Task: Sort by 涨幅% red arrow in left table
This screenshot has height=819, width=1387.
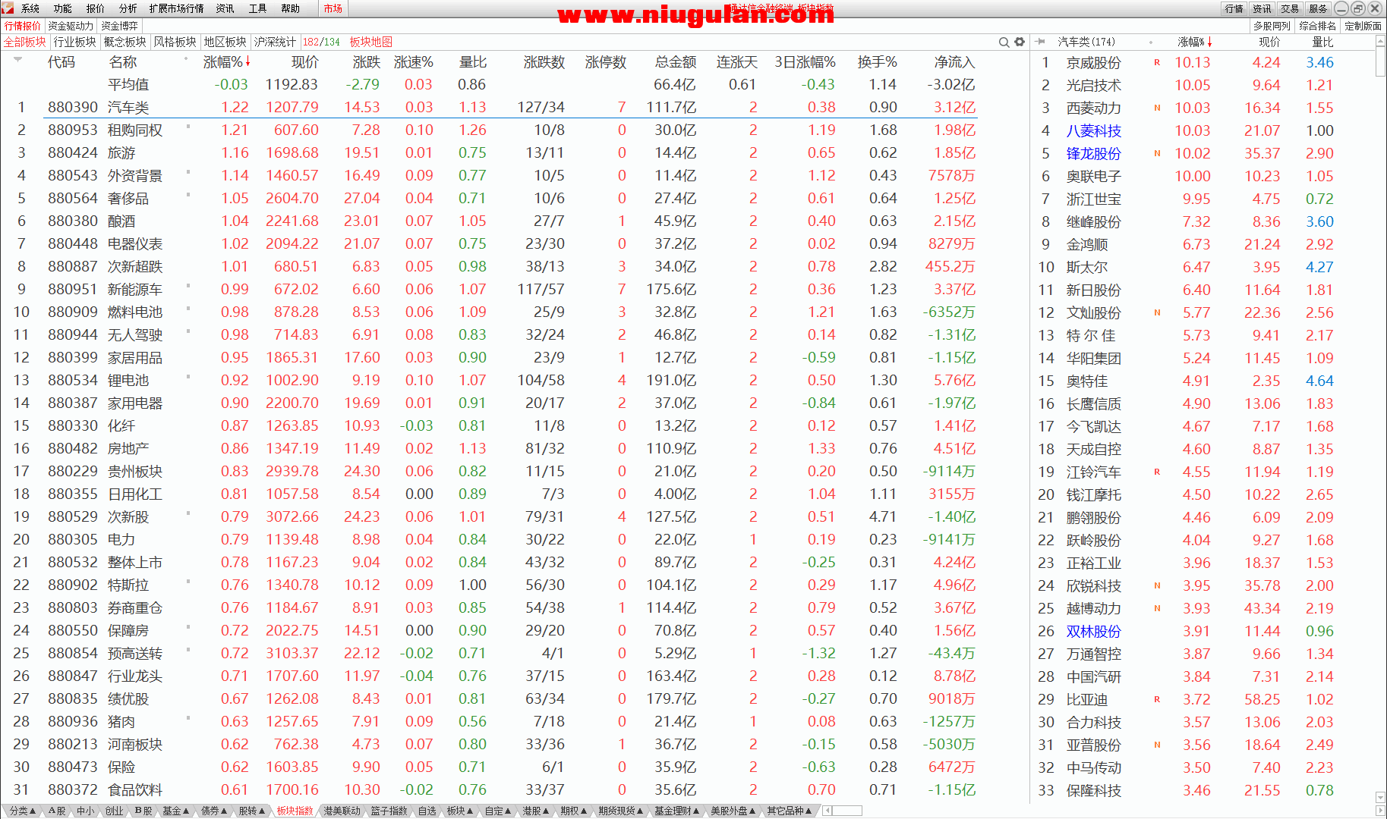Action: click(x=248, y=61)
